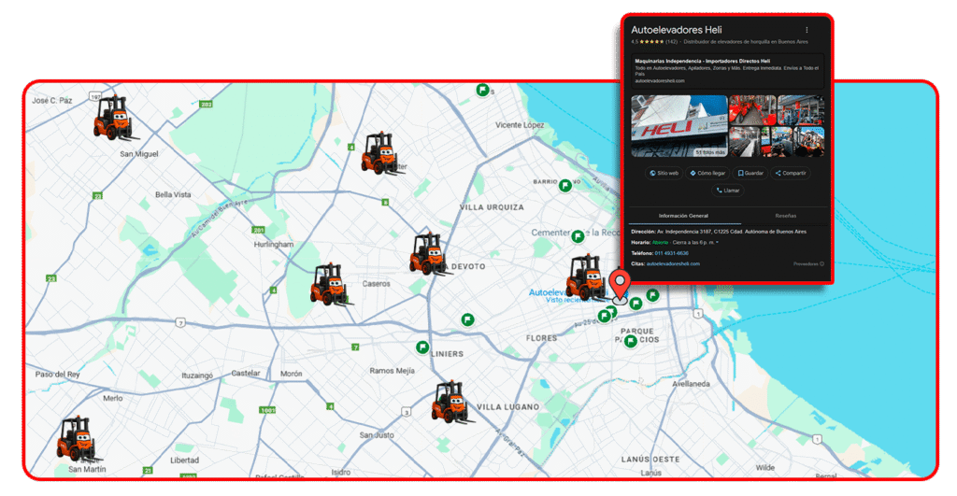957x496 pixels.
Task: Click the Hurlingham map label
Action: tap(274, 244)
